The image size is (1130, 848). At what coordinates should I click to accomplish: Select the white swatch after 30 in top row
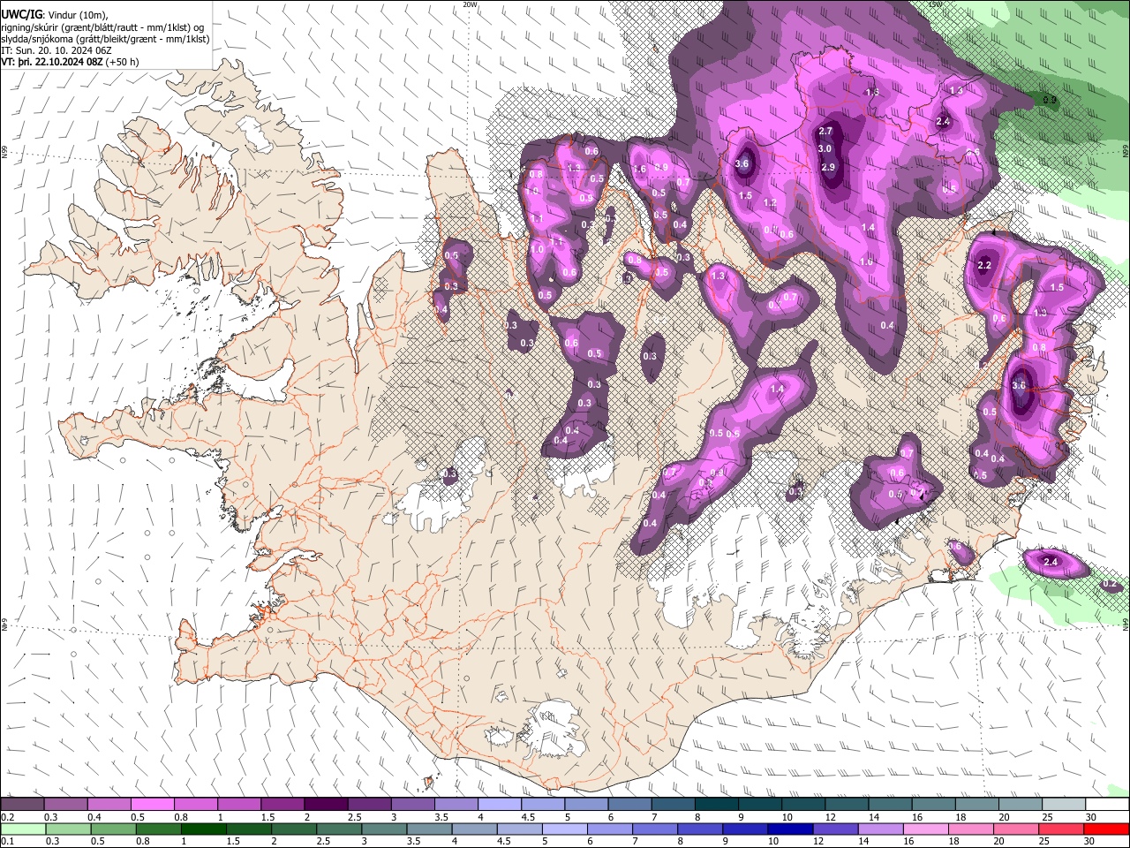[1107, 805]
